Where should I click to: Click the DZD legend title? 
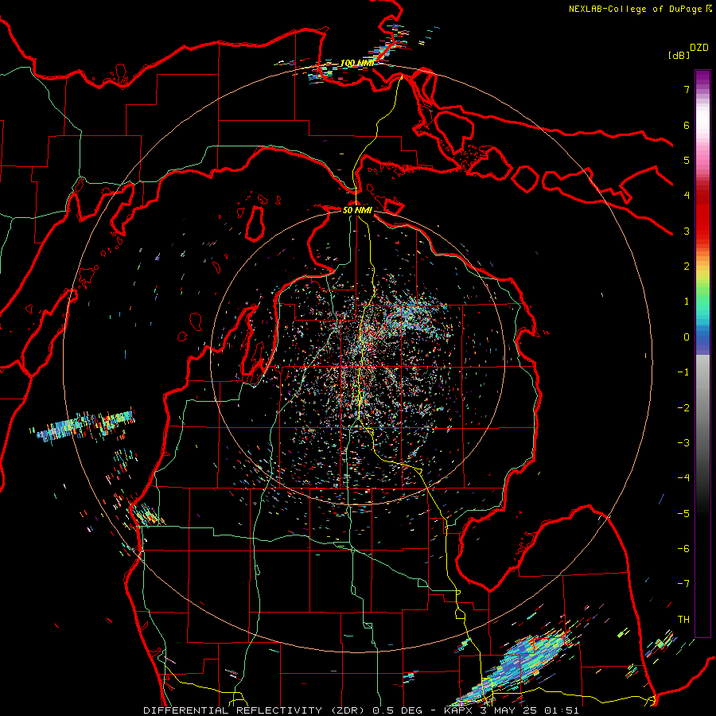(699, 48)
